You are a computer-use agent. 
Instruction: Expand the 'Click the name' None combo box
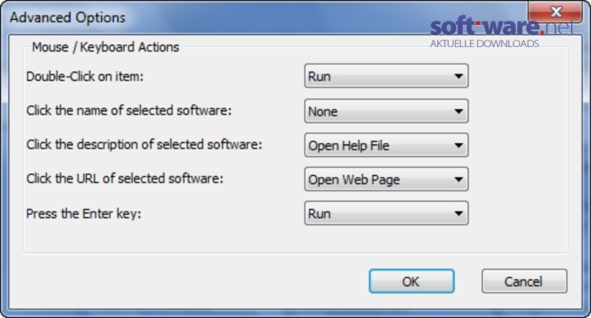(386, 111)
